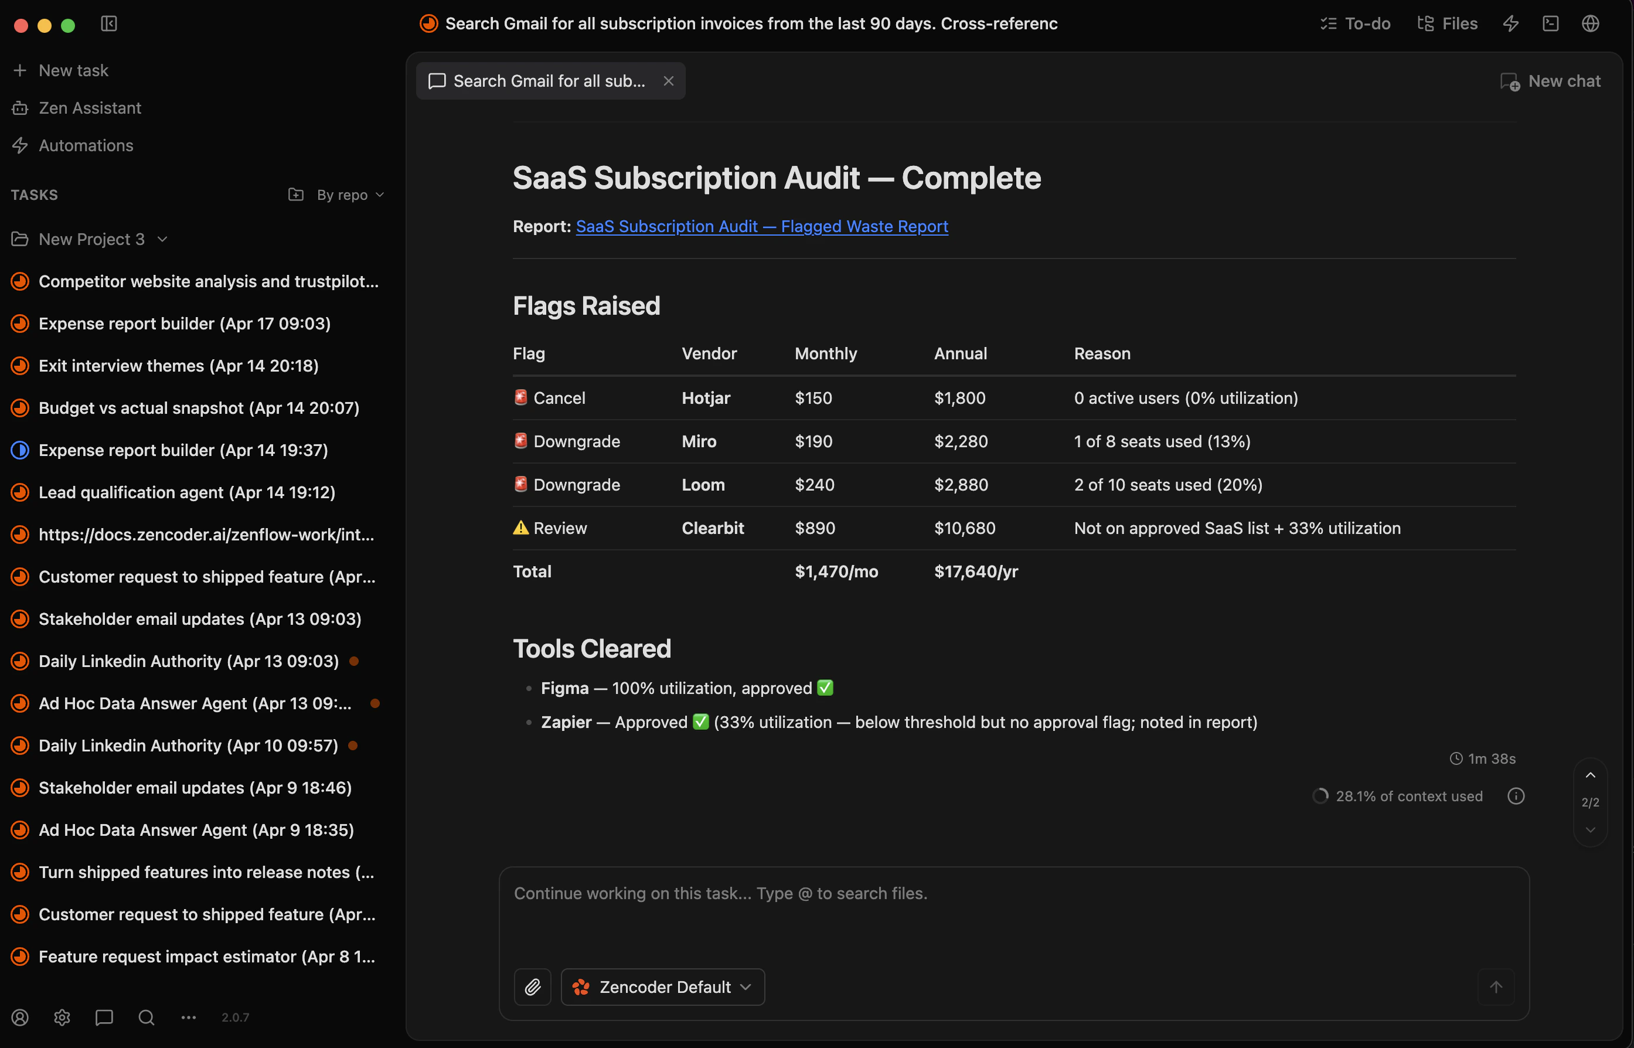Click the Zen Assistant robot icon
The height and width of the screenshot is (1048, 1634).
click(20, 107)
